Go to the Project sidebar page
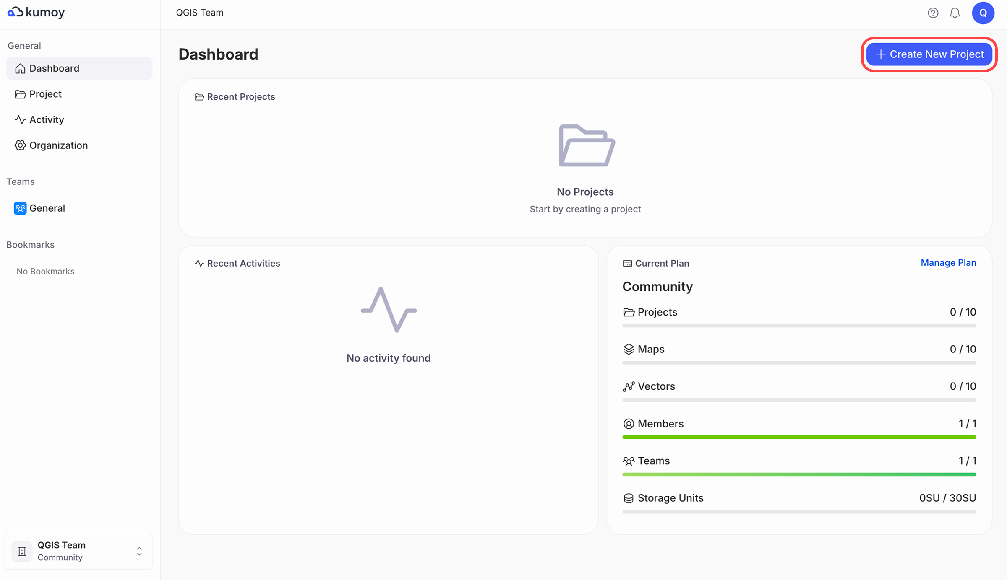This screenshot has height=580, width=1007. [x=45, y=94]
